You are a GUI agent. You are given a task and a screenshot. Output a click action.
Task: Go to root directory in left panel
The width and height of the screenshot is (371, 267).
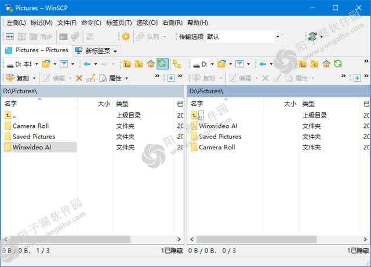click(x=139, y=64)
